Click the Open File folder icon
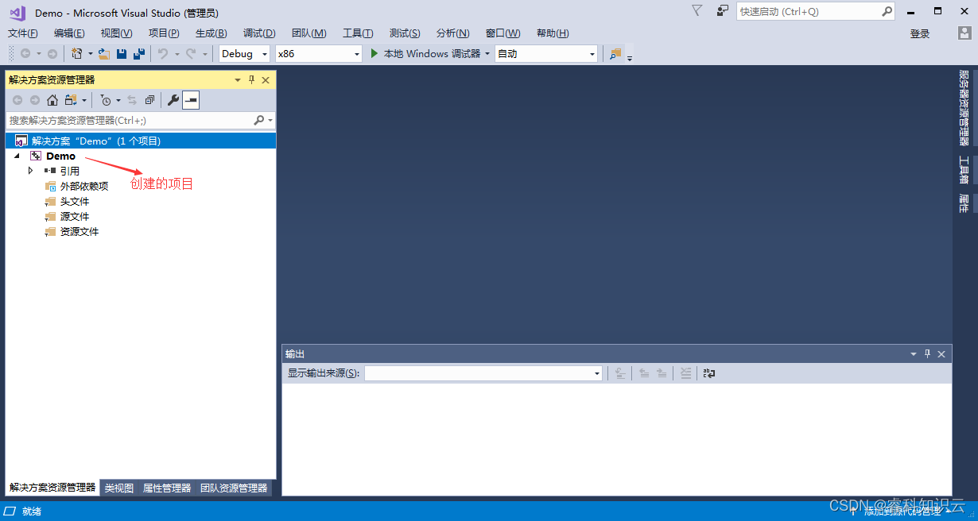The image size is (978, 521). click(x=103, y=53)
